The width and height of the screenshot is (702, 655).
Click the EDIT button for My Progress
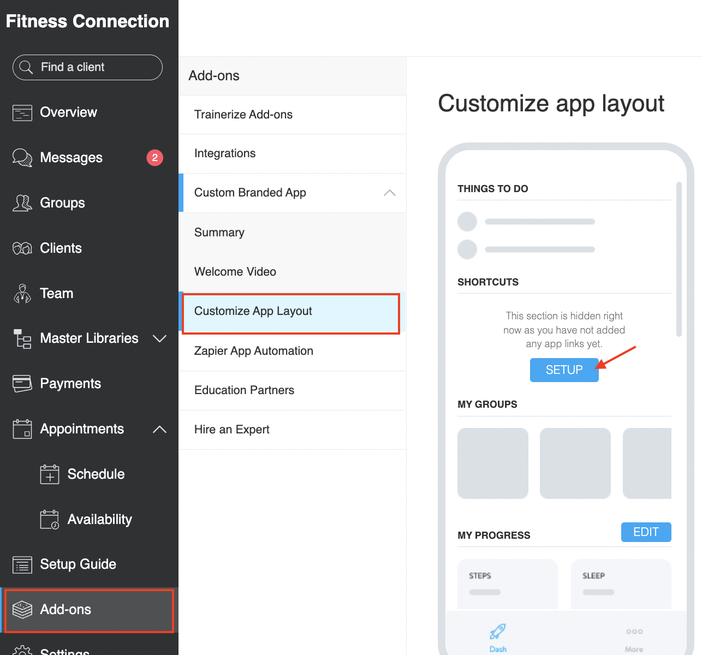[x=646, y=532]
